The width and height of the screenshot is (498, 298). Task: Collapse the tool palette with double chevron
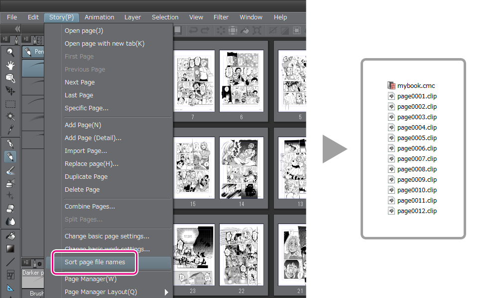(17, 29)
